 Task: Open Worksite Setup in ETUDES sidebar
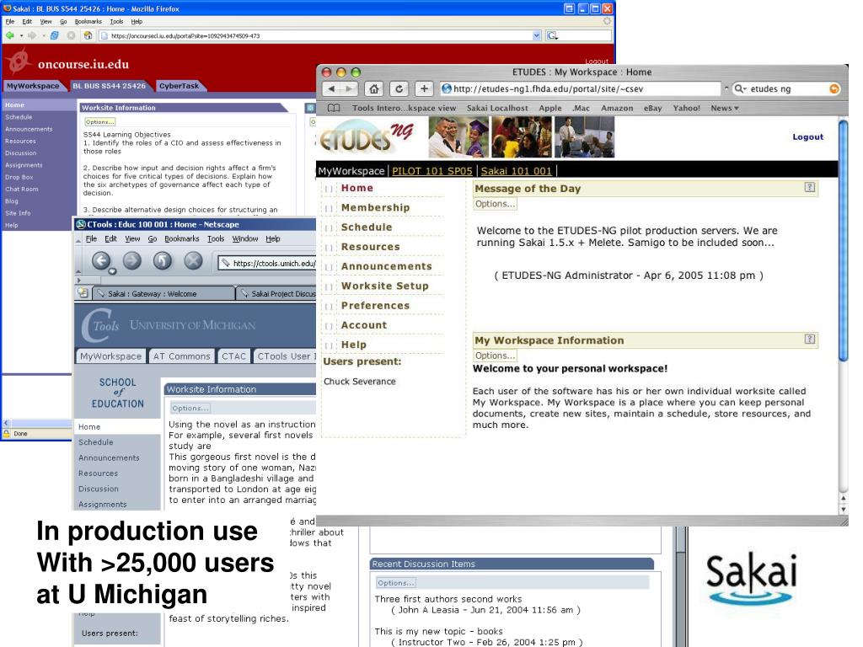click(384, 286)
